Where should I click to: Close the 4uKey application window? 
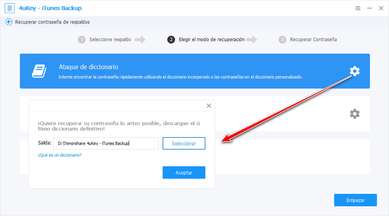[381, 8]
